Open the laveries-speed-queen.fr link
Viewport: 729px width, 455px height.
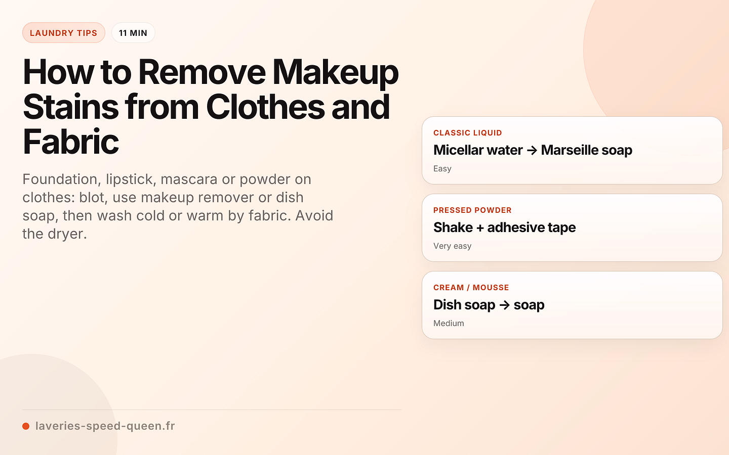[x=105, y=426]
